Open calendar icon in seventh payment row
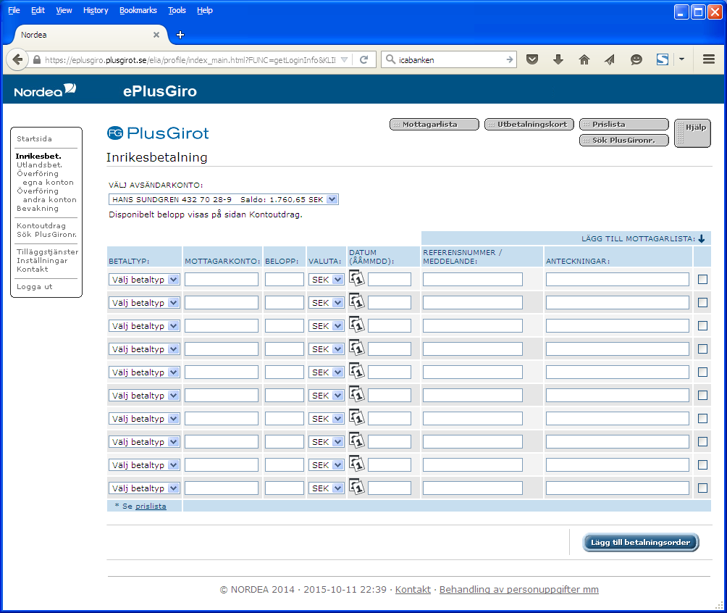 (x=356, y=417)
